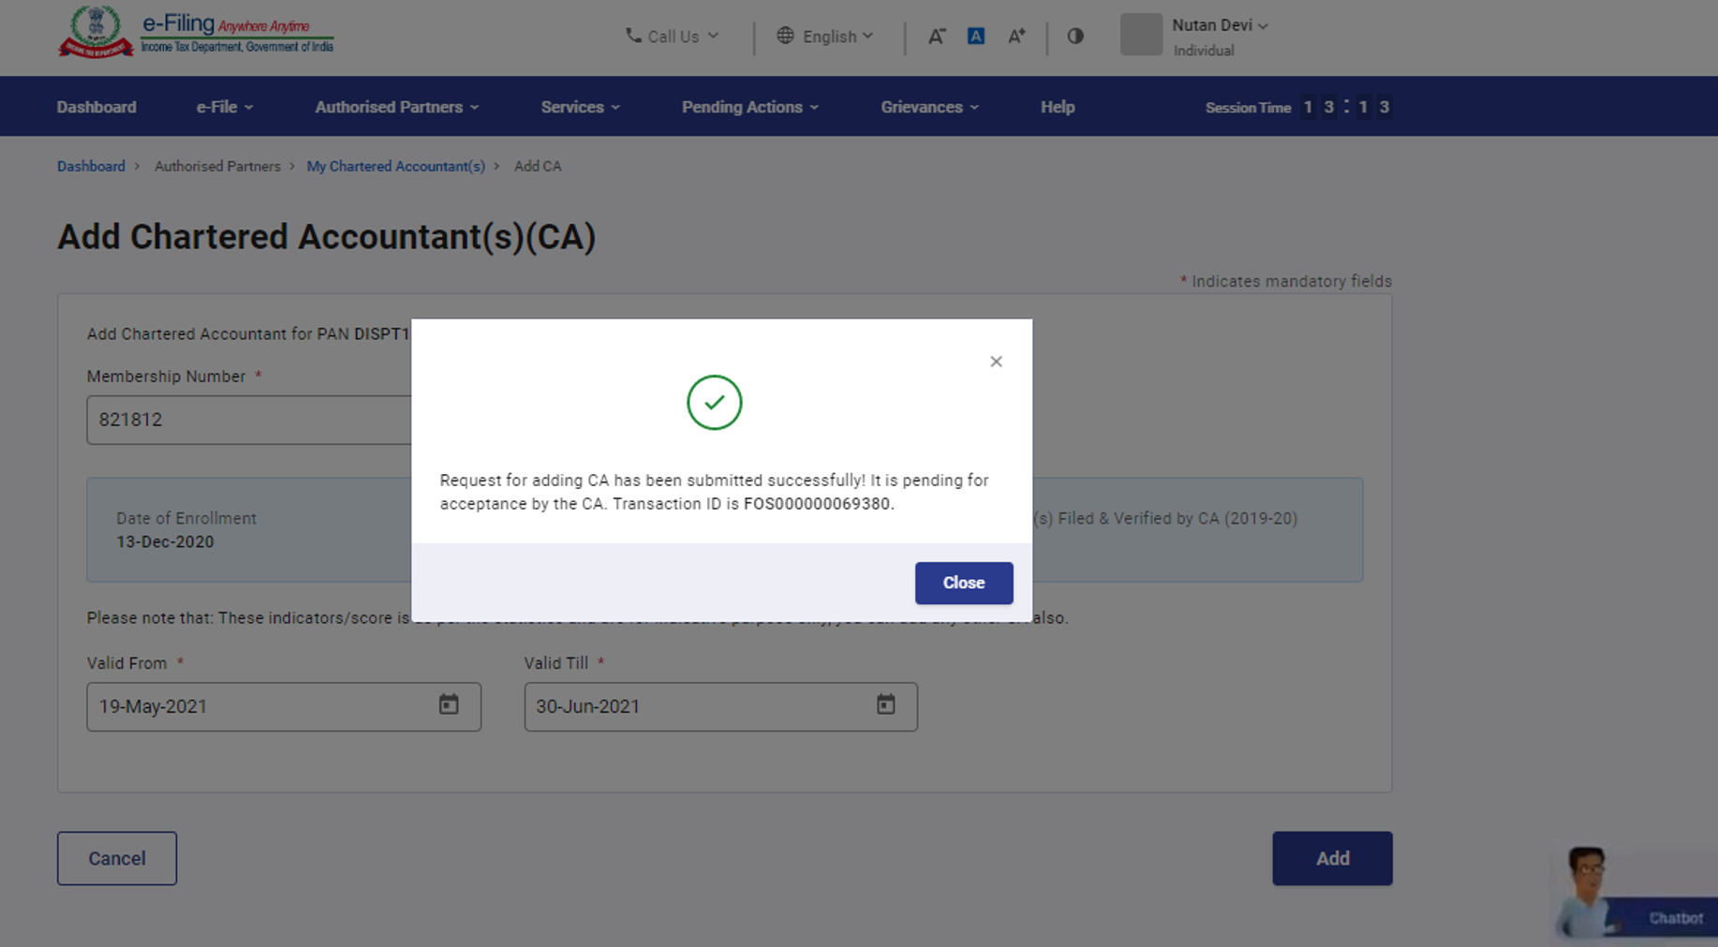Image resolution: width=1718 pixels, height=947 pixels.
Task: Open the Valid Till calendar picker
Action: (885, 705)
